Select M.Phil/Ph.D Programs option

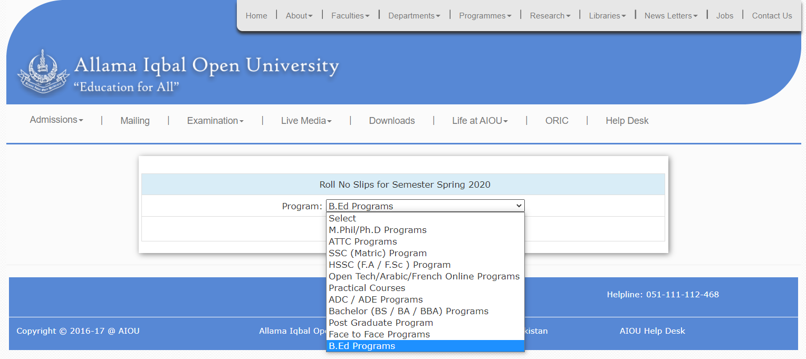pos(425,230)
